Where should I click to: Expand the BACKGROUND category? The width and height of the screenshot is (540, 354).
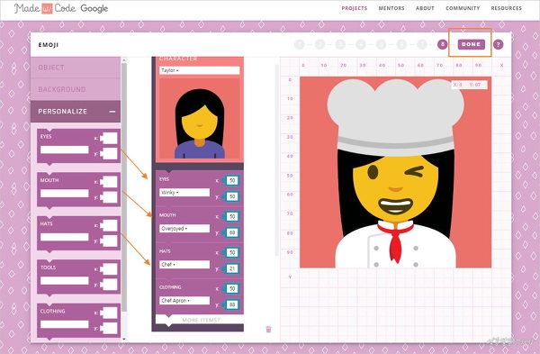(76, 89)
